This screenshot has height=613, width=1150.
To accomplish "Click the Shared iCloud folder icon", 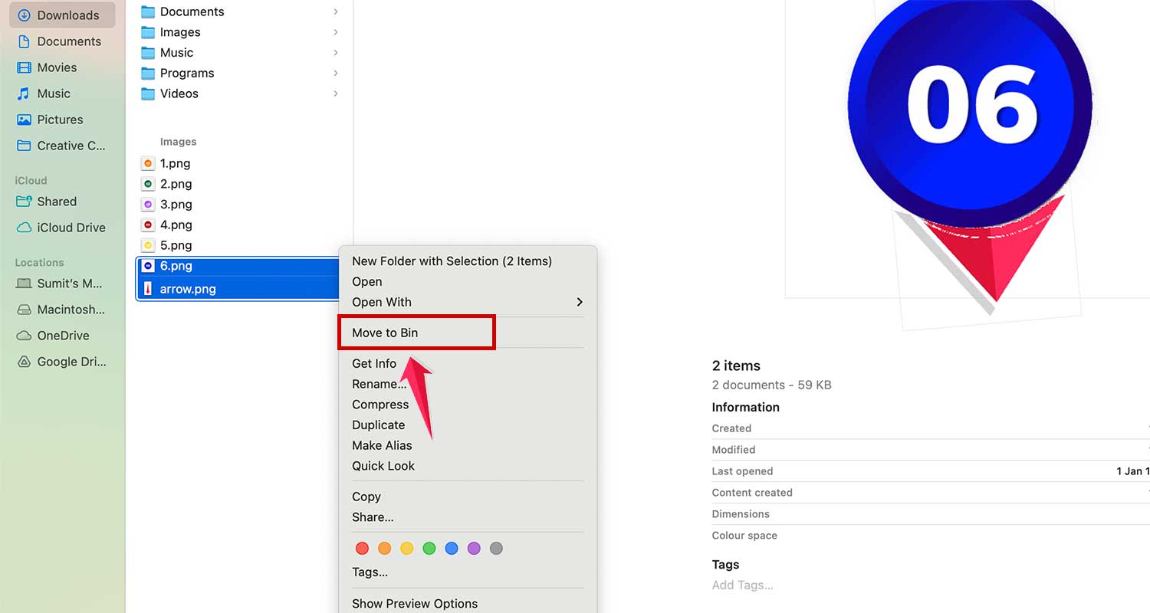I will coord(25,202).
